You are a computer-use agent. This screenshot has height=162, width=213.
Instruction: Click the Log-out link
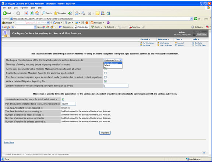point(180,43)
